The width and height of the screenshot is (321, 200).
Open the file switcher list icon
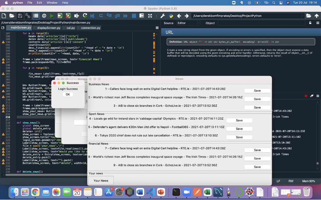click(36, 16)
